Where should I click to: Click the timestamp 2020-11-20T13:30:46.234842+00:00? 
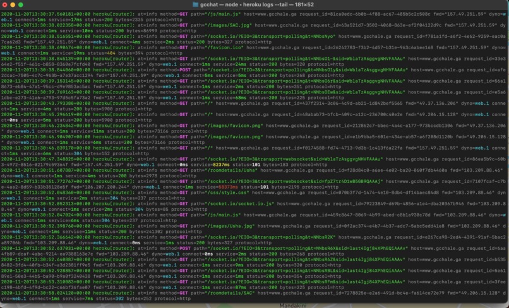tap(45, 126)
